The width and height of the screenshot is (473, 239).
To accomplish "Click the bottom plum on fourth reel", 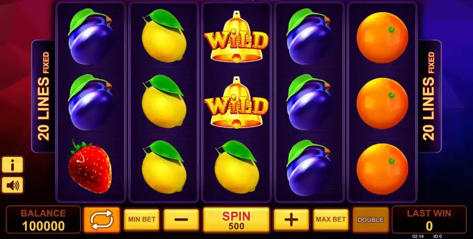I will [309, 168].
